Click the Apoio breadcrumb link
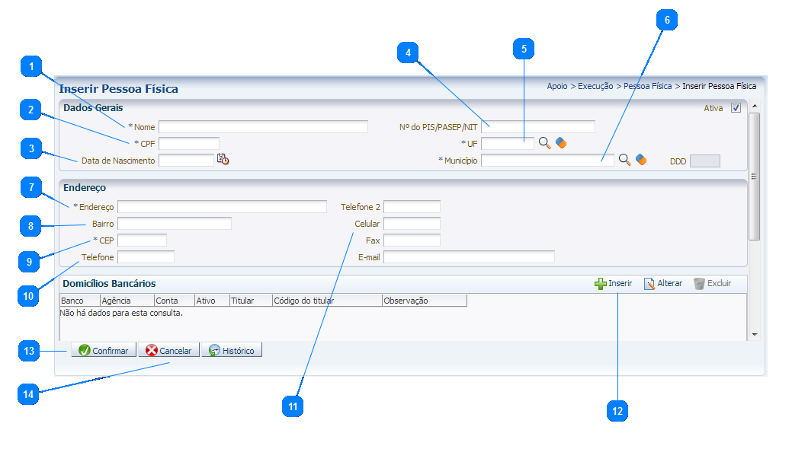The width and height of the screenshot is (792, 449). tap(557, 86)
